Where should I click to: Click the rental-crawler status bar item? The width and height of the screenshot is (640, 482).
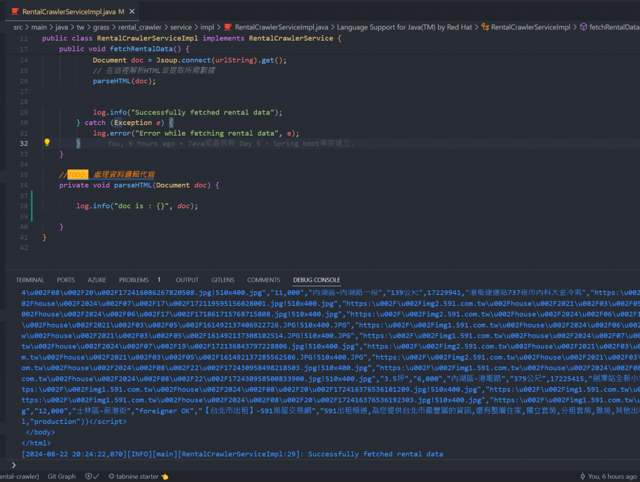click(19, 476)
